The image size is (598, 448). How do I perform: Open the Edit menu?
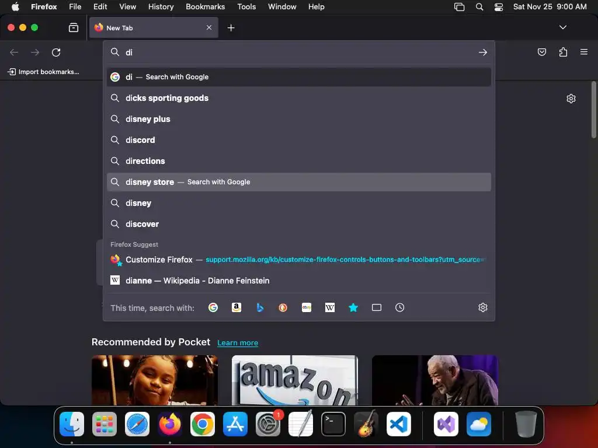[x=100, y=7]
